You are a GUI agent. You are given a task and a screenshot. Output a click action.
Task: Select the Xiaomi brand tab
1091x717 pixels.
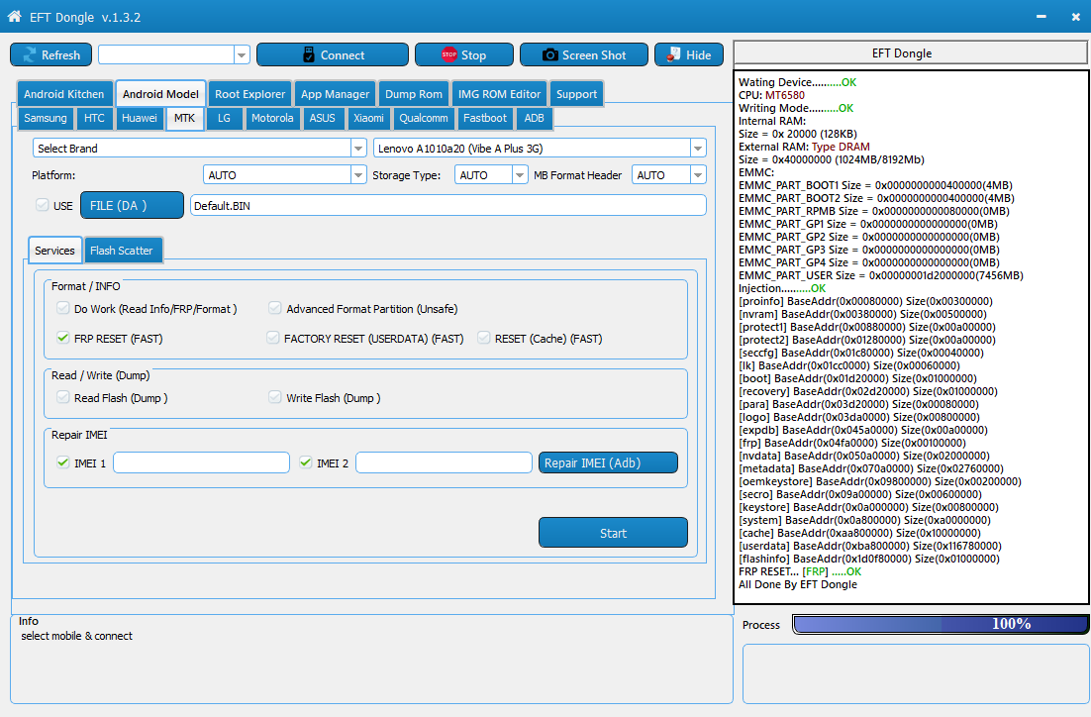pos(368,118)
